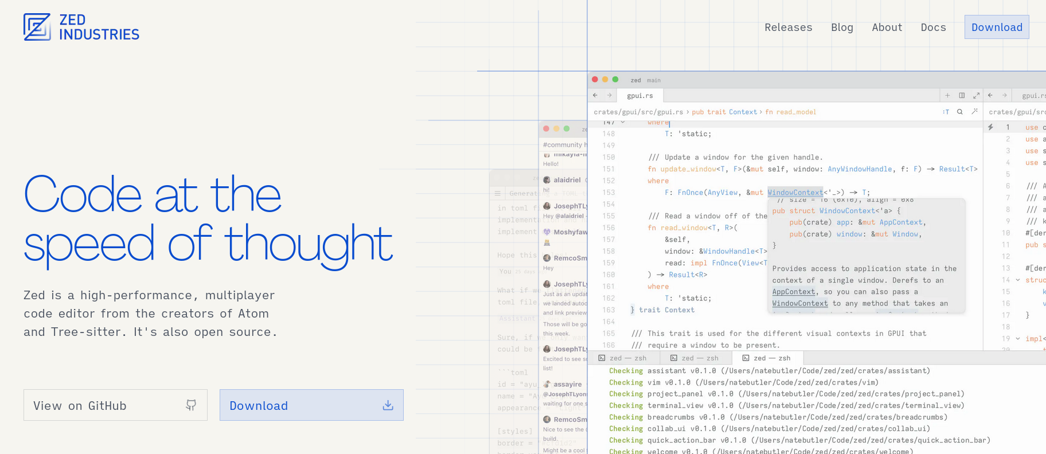Collapse the fold chevron at line 147
This screenshot has height=454, width=1046.
(x=623, y=122)
